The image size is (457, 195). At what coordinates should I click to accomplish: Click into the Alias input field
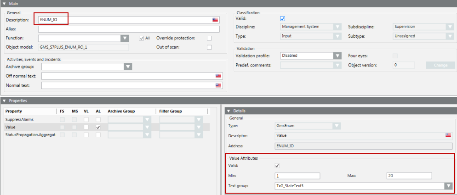point(129,29)
